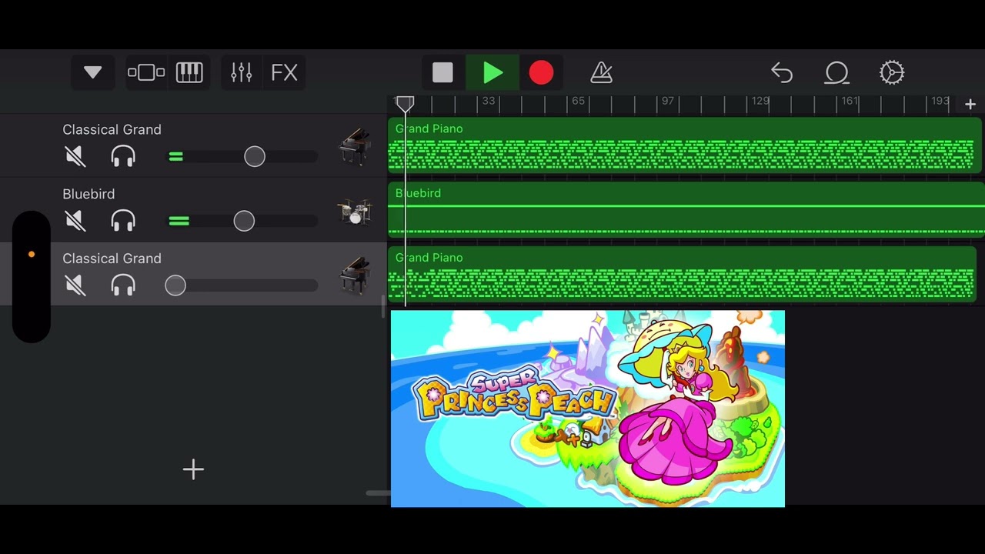Viewport: 985px width, 554px height.
Task: Solo the selected Classical Grand track
Action: point(123,285)
